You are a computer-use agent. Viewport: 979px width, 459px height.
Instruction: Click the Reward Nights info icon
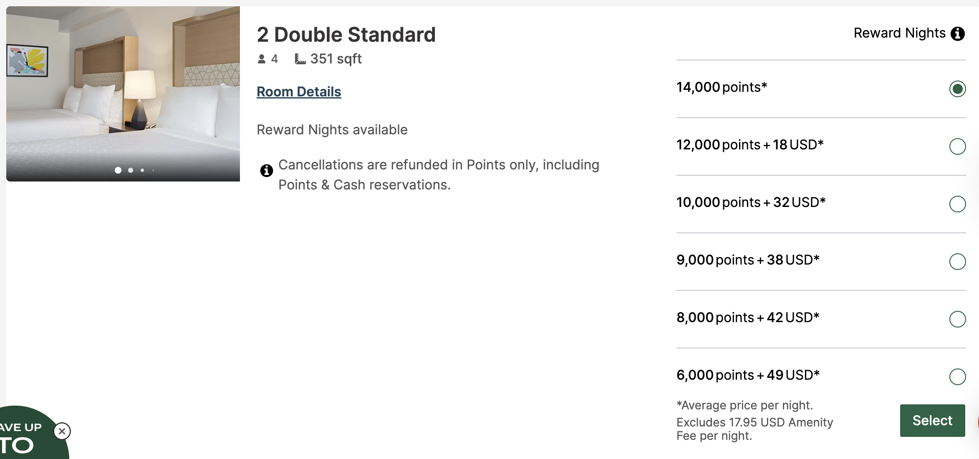click(958, 33)
